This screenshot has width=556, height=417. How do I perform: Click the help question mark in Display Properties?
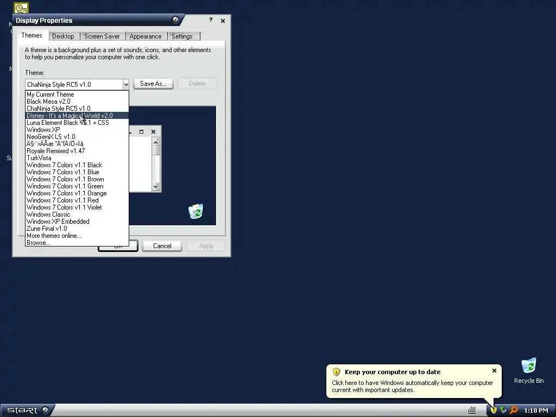click(x=211, y=20)
